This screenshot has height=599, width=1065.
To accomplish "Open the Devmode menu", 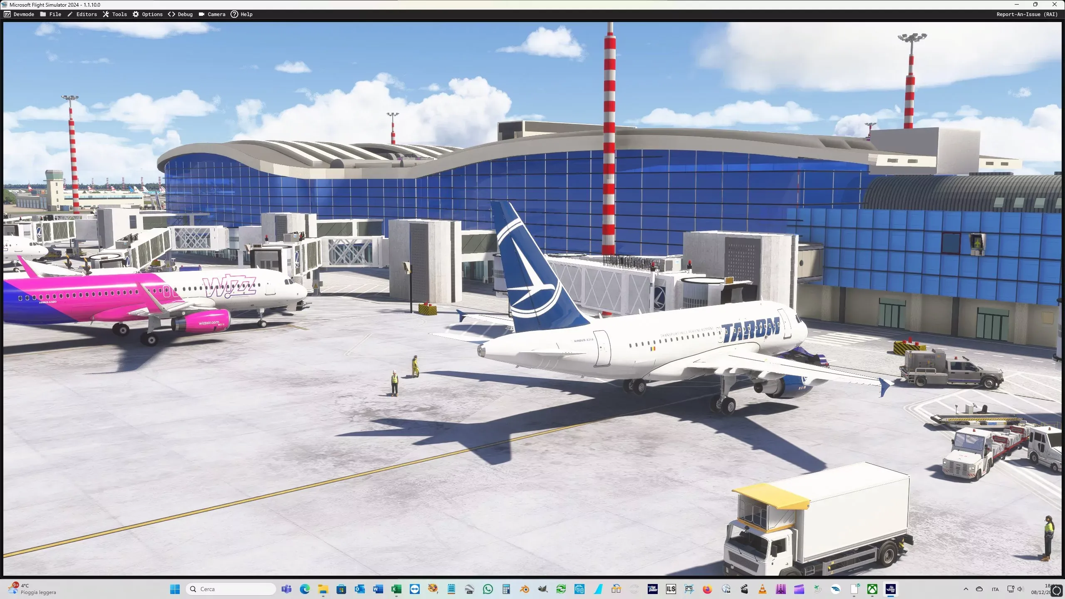I will coord(19,14).
